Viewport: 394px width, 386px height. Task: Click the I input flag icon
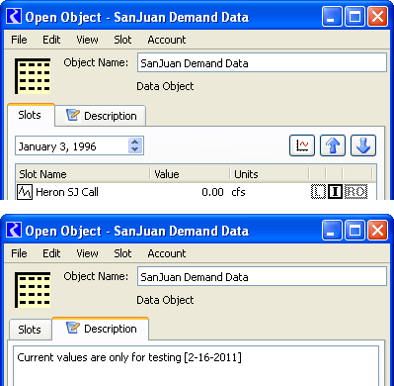[336, 192]
